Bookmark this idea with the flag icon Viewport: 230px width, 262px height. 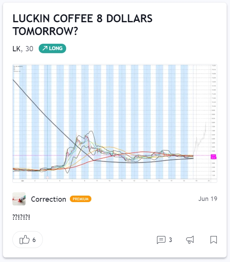click(x=213, y=240)
